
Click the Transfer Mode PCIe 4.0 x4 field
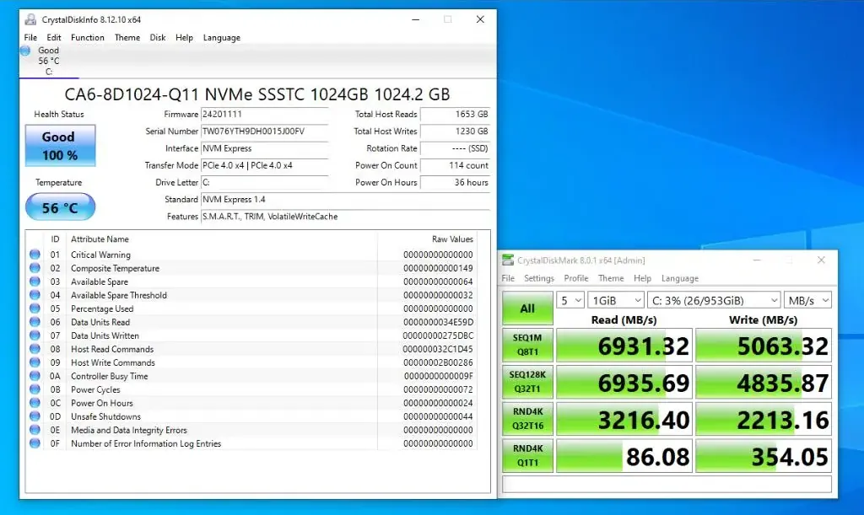[264, 165]
